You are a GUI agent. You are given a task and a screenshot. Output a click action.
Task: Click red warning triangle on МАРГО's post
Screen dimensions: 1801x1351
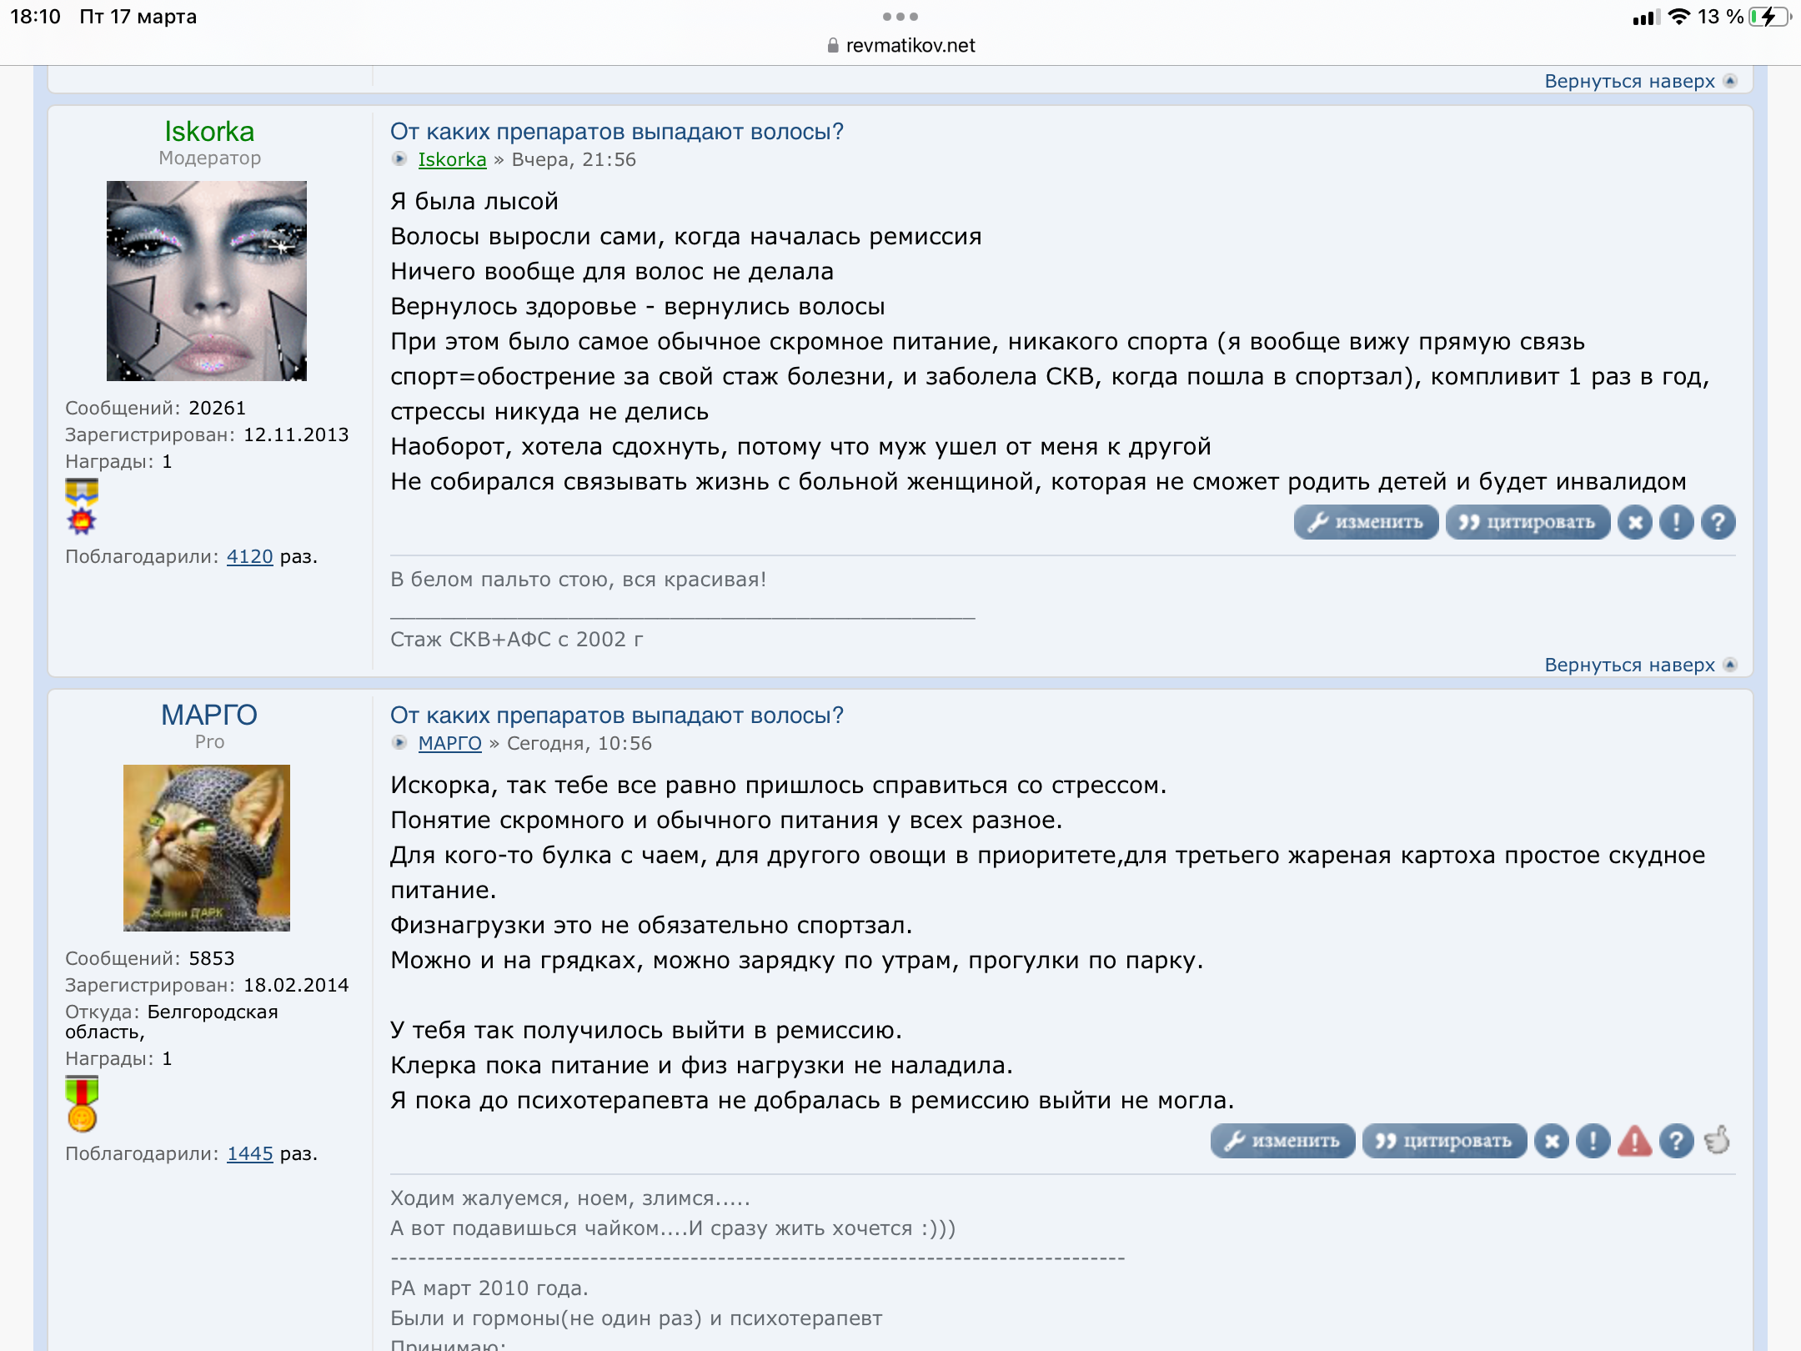[x=1635, y=1141]
